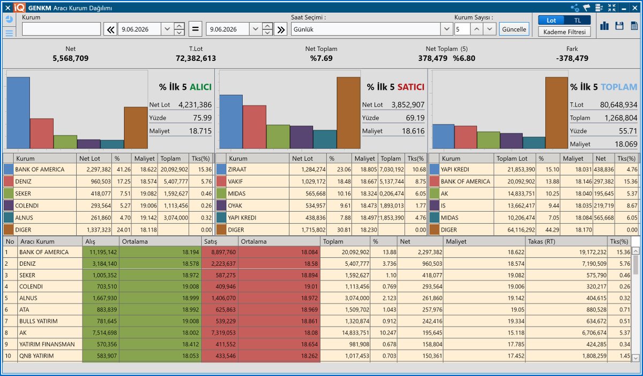Select DENIZ row in buyers table

(108, 182)
